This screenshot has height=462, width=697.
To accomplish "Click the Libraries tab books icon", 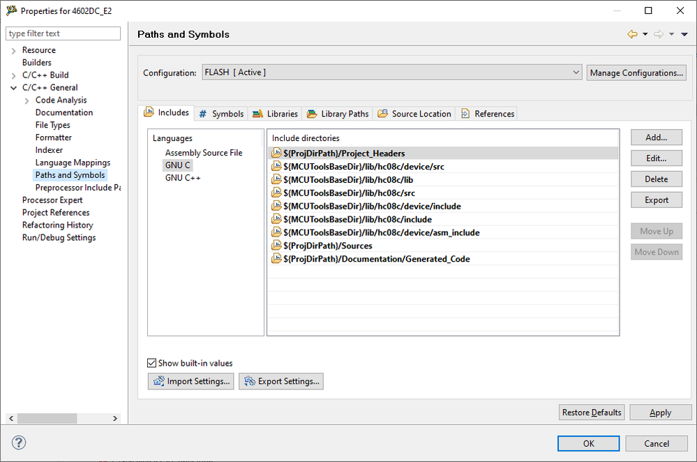I will click(x=257, y=114).
